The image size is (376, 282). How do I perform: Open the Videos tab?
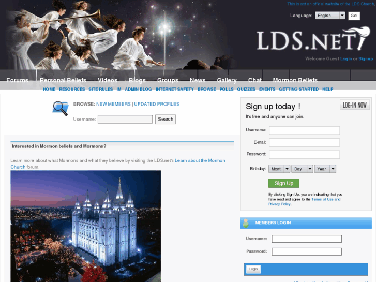click(108, 80)
